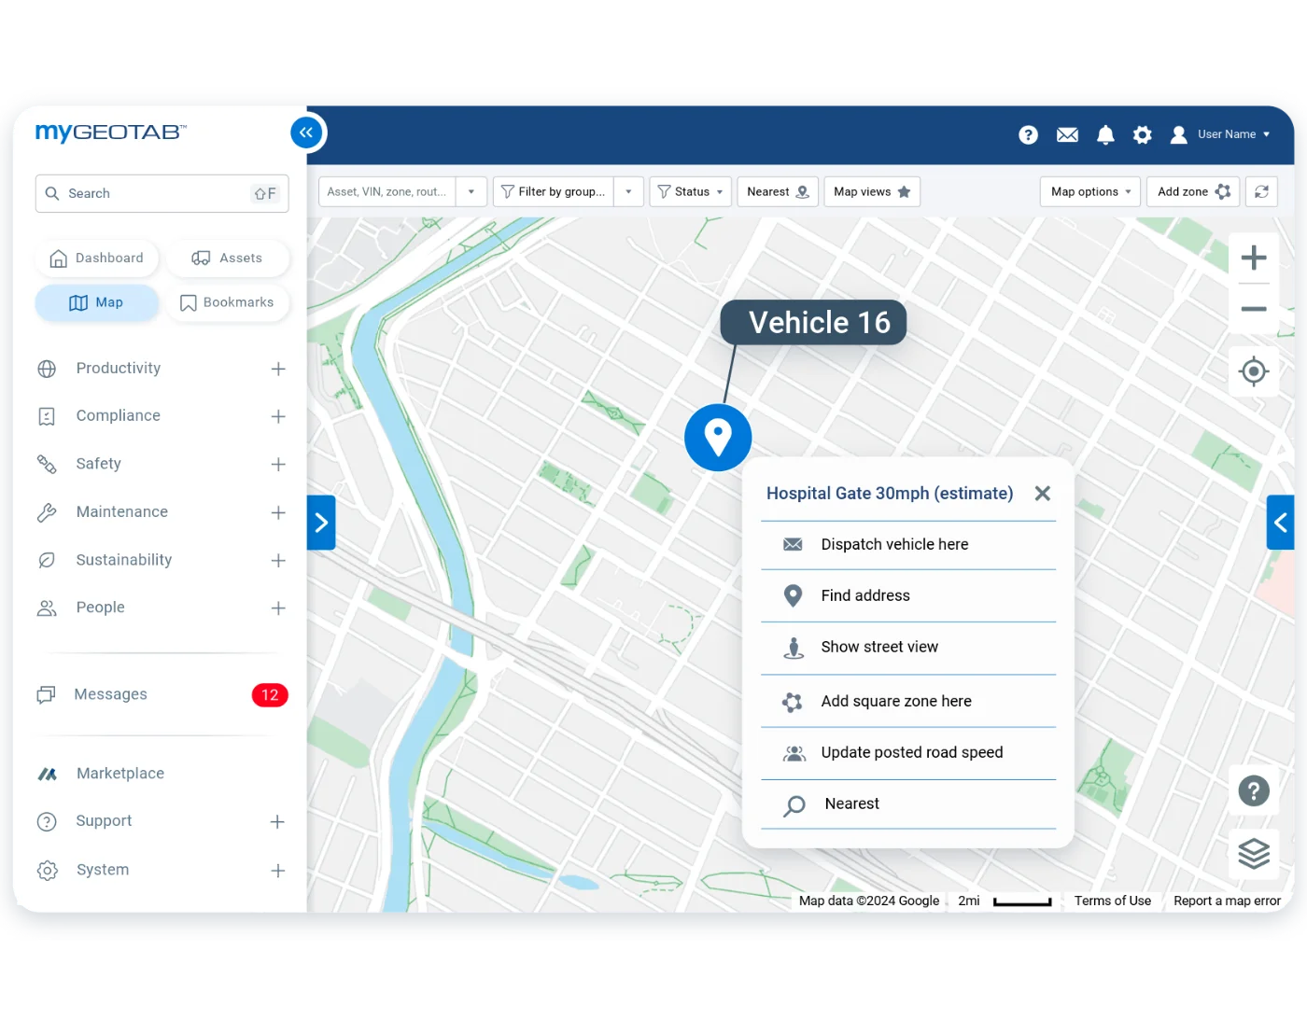Open the Bookmarks tab
The image size is (1307, 1020).
[227, 302]
